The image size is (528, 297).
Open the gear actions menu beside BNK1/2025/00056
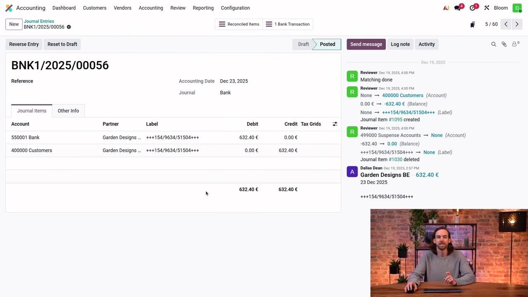(69, 27)
